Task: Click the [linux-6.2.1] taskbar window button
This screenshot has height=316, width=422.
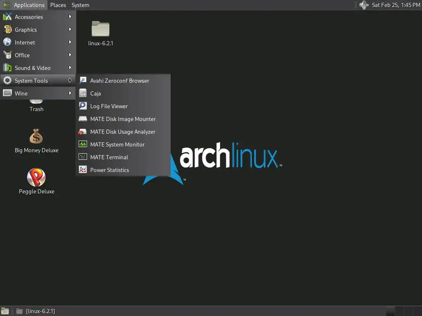Action: (35, 311)
